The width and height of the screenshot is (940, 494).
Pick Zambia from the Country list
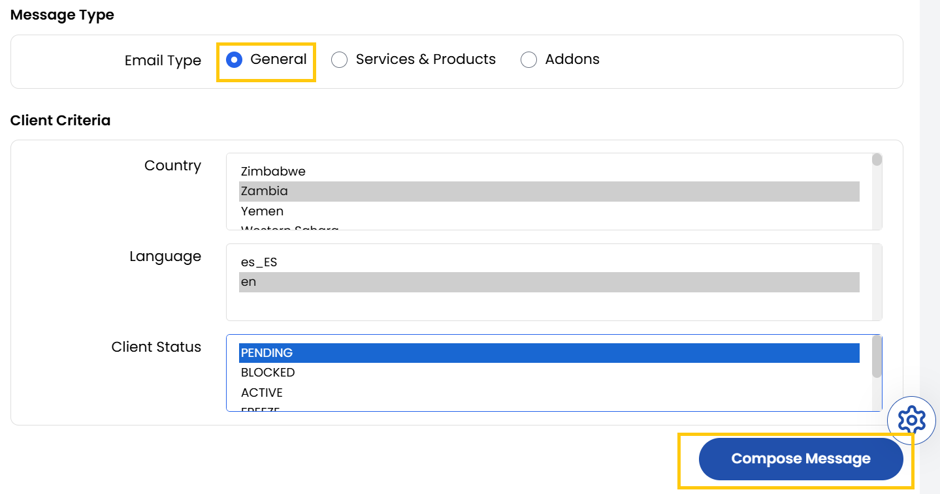coord(265,191)
